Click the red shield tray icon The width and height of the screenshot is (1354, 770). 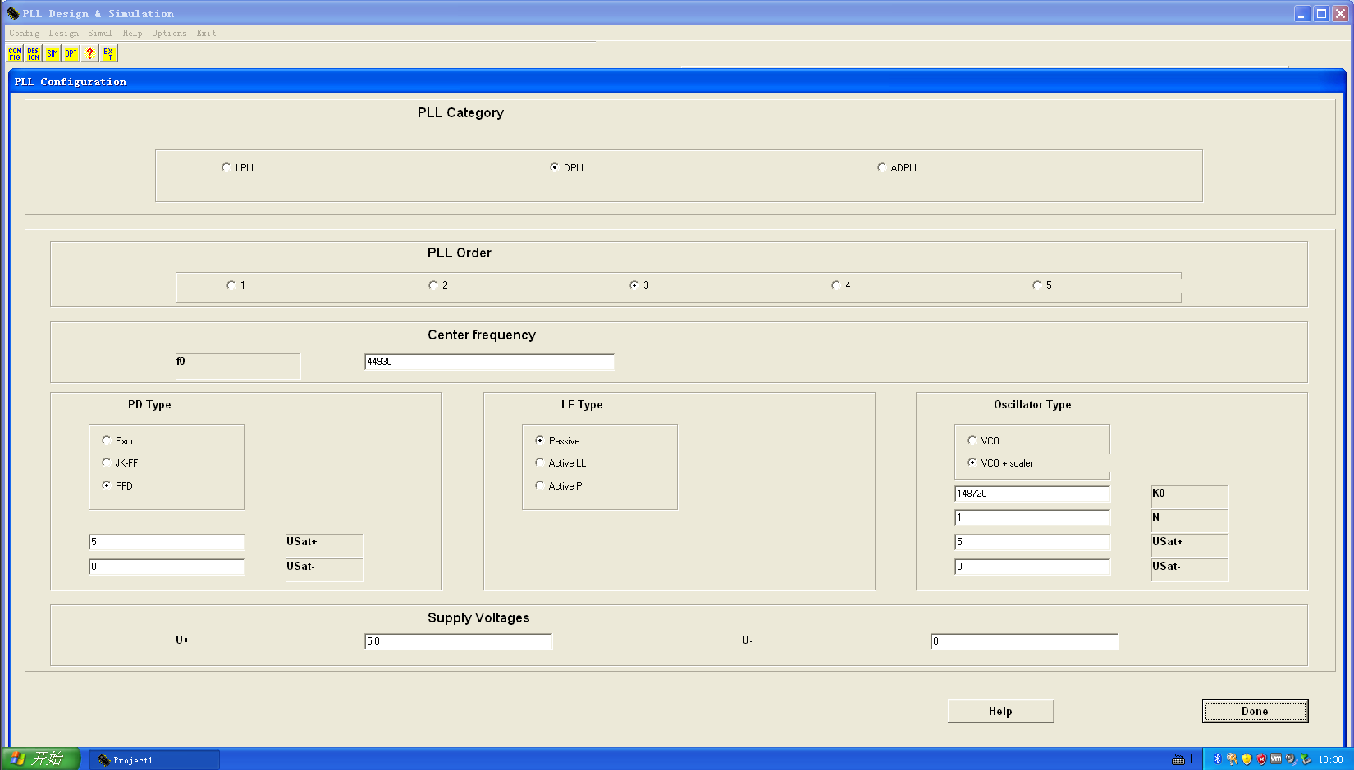click(x=1262, y=759)
